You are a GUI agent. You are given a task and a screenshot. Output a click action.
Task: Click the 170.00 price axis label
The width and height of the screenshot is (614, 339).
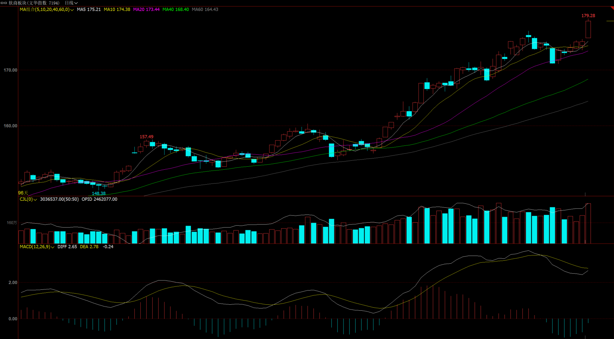pos(10,70)
